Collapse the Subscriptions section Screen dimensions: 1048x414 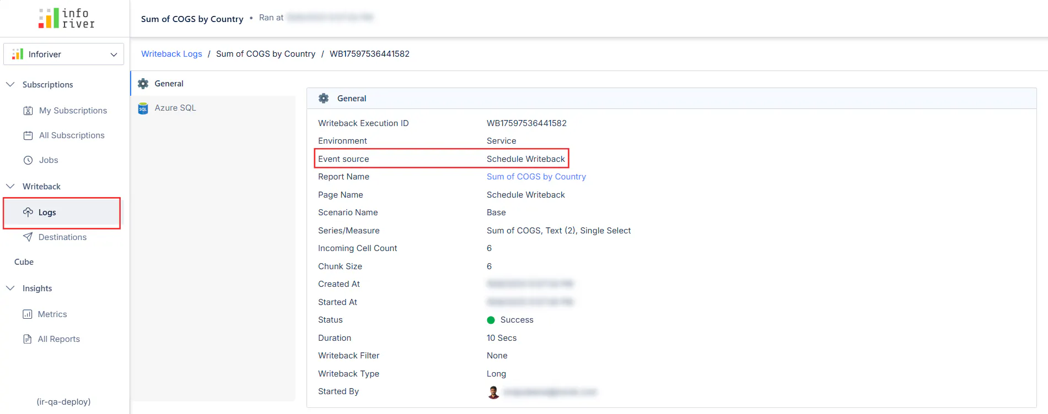coord(10,84)
